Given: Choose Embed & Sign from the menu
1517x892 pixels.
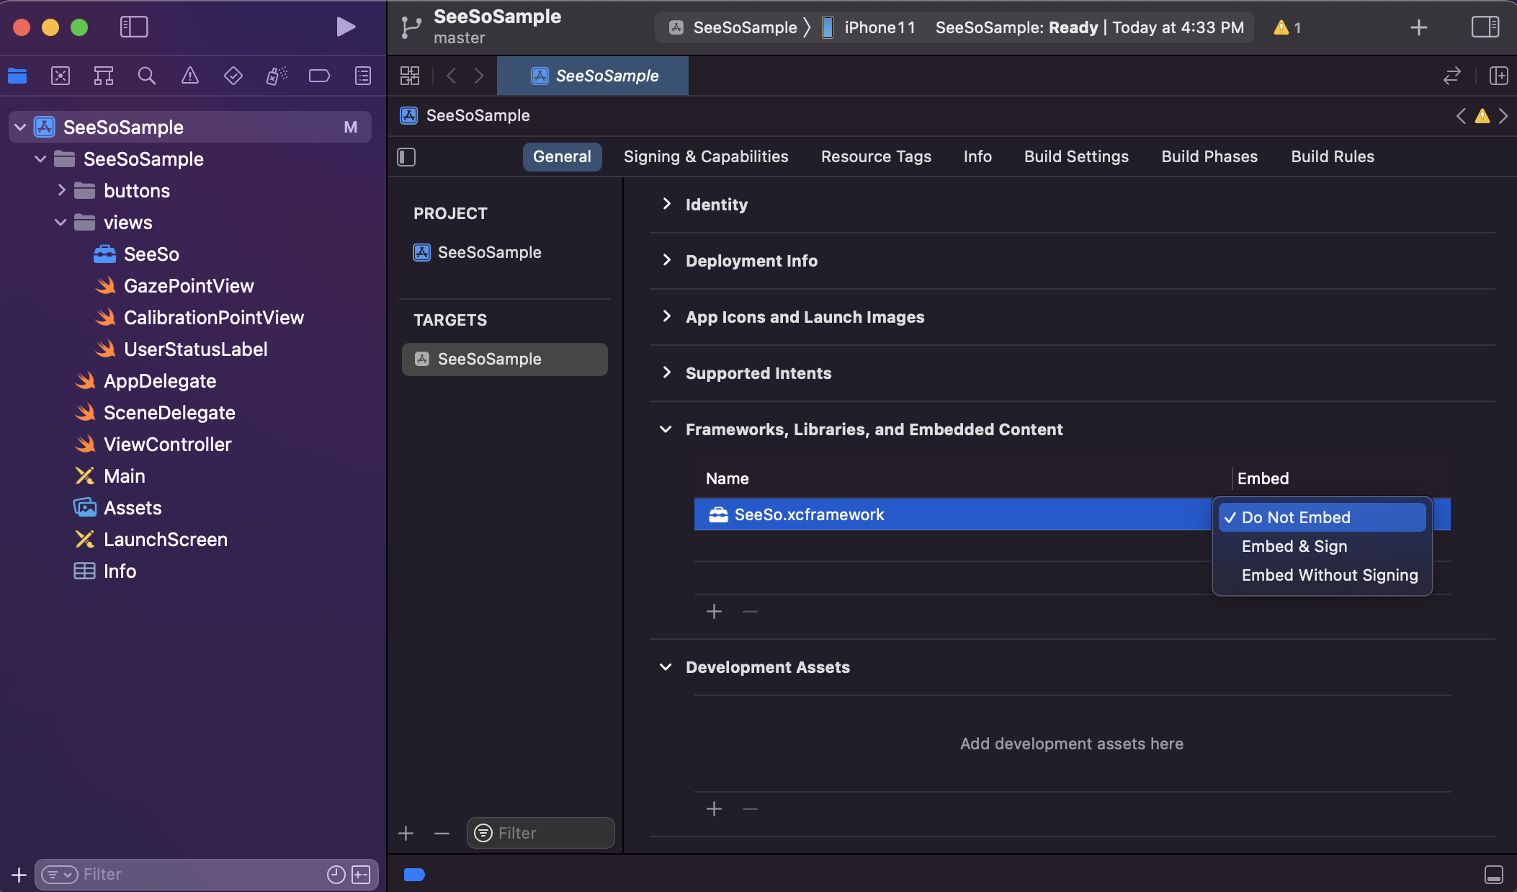Looking at the screenshot, I should 1322,546.
